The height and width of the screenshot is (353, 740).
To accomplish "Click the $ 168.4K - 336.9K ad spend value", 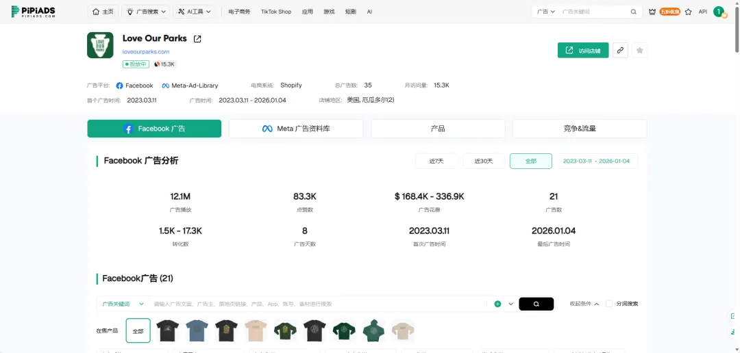I will pyautogui.click(x=430, y=196).
